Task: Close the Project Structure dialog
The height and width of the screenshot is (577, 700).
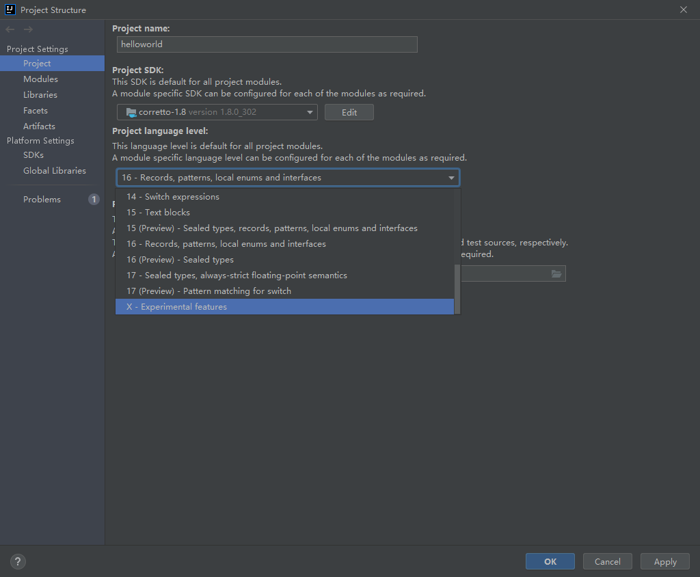Action: [x=684, y=10]
